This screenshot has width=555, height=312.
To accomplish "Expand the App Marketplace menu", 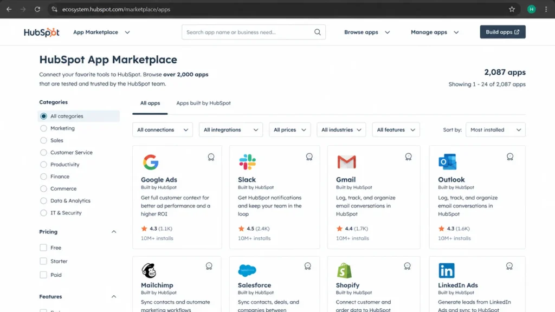I will 101,32.
